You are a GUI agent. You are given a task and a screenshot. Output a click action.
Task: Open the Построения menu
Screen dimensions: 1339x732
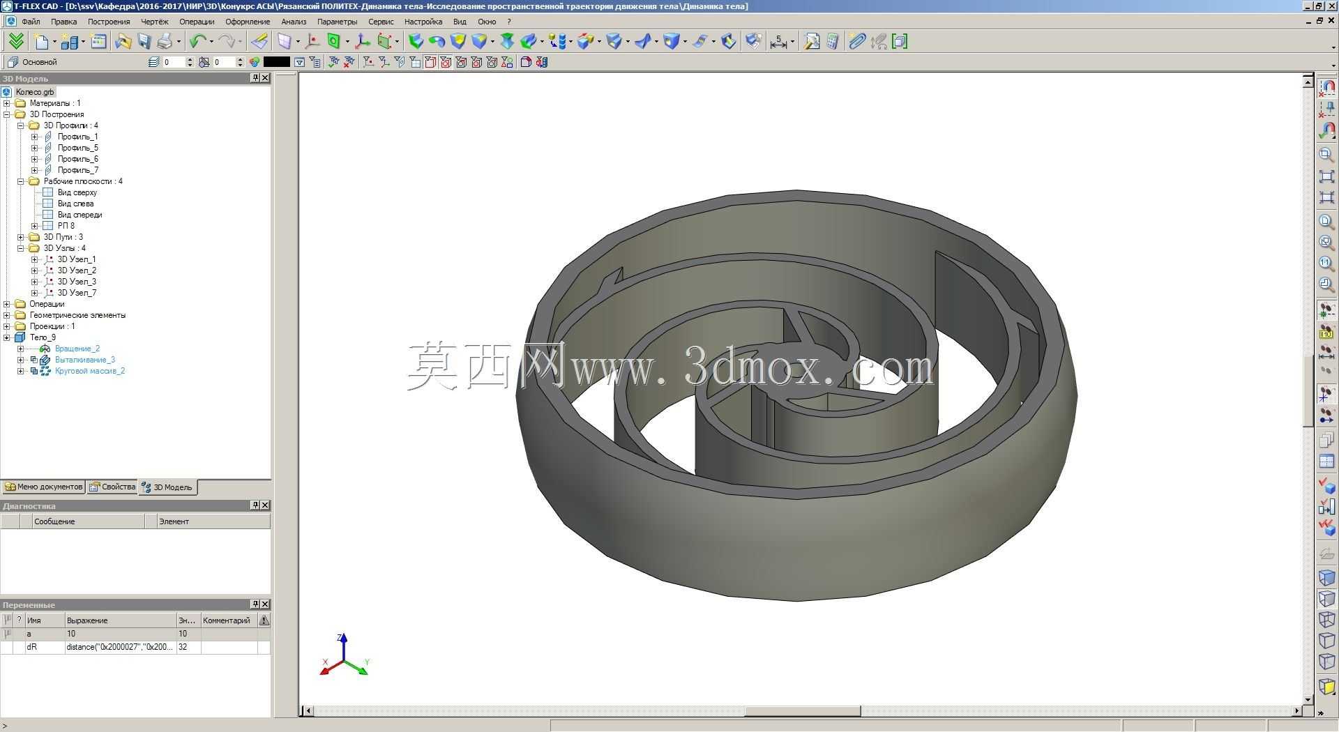(109, 22)
